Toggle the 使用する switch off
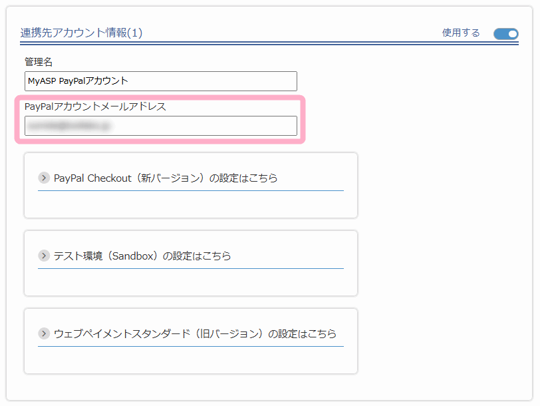 click(x=505, y=33)
